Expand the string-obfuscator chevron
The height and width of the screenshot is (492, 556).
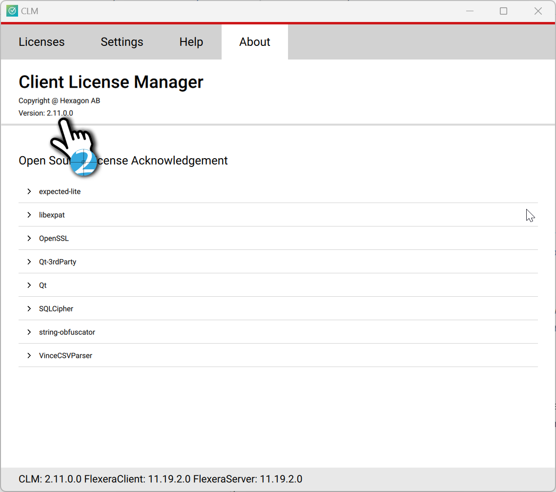29,332
